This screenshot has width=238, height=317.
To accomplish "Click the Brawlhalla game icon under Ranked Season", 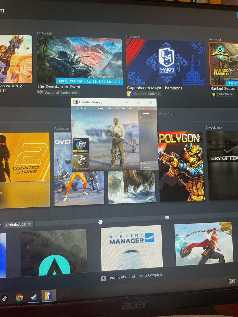I will tap(213, 94).
